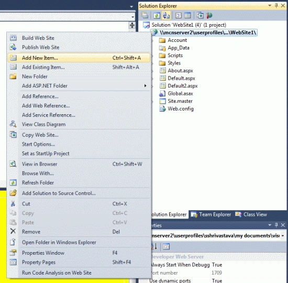
Task: Click the Properties icon in Solution Explorer toolbar
Action: pyautogui.click(x=145, y=16)
